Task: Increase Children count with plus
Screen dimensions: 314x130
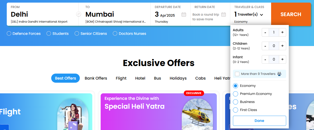Action: tap(282, 46)
